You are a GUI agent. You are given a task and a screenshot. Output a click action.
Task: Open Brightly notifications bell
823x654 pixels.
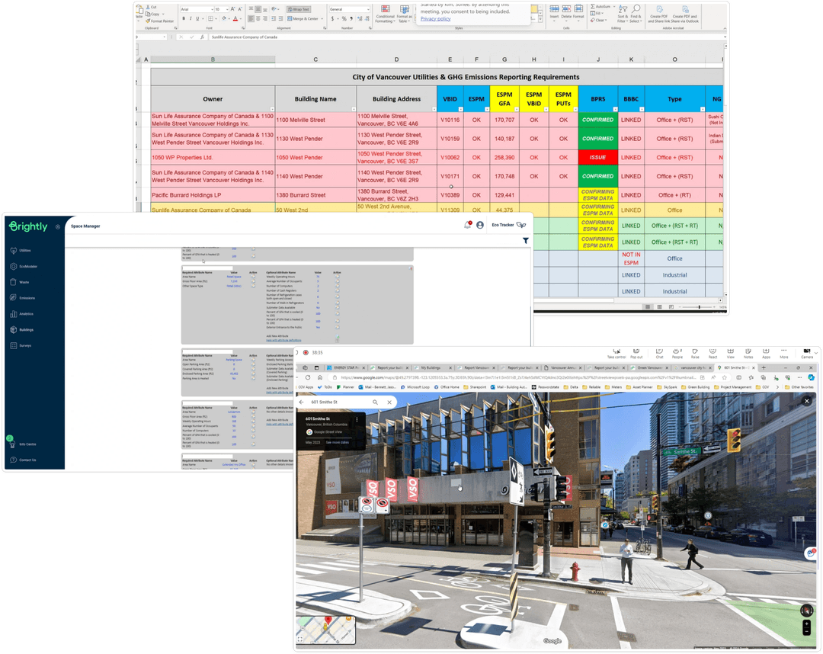467,225
